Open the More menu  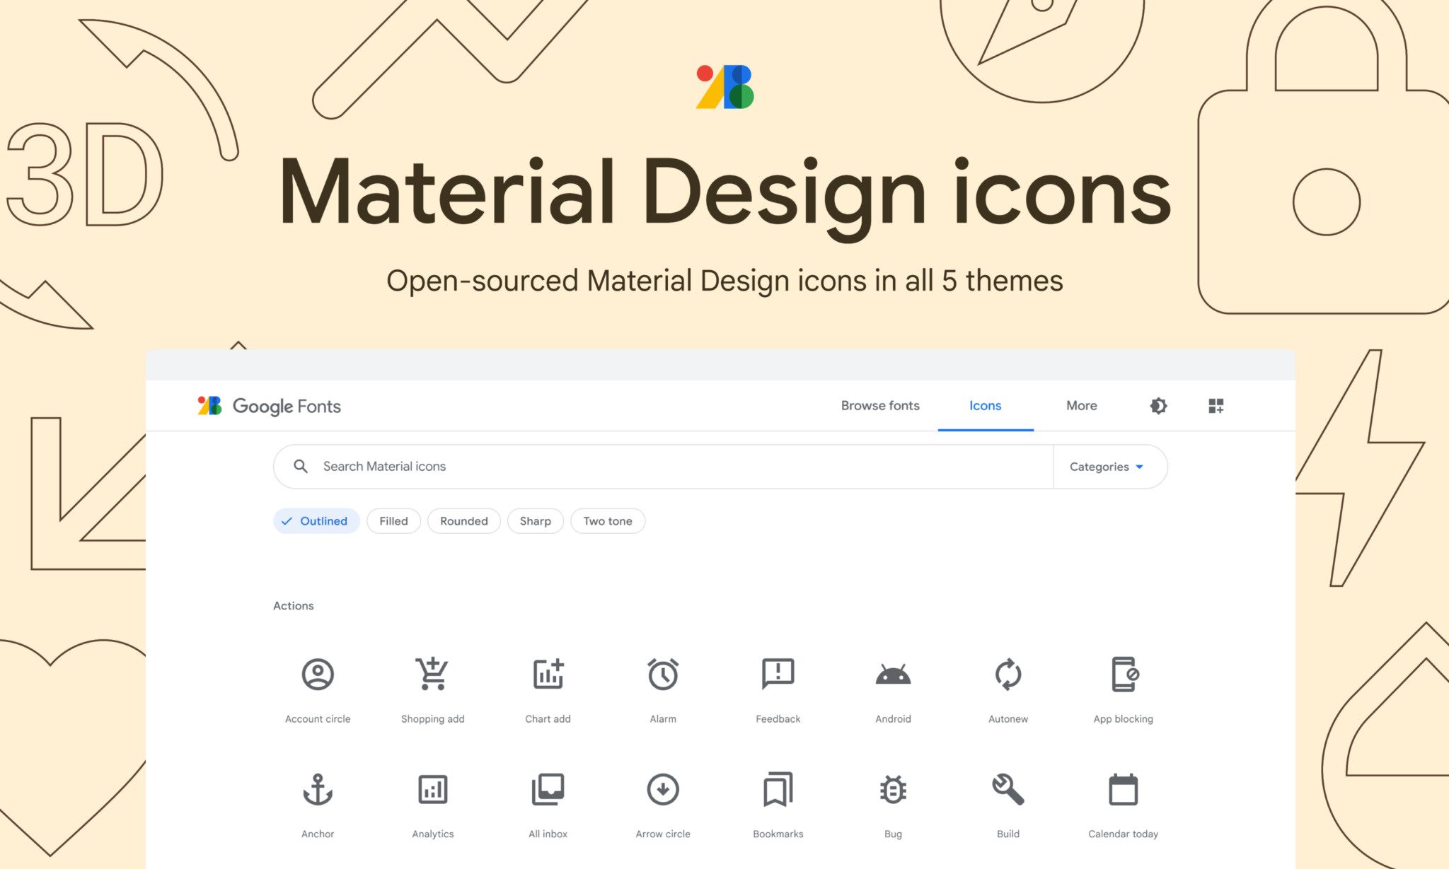tap(1080, 406)
